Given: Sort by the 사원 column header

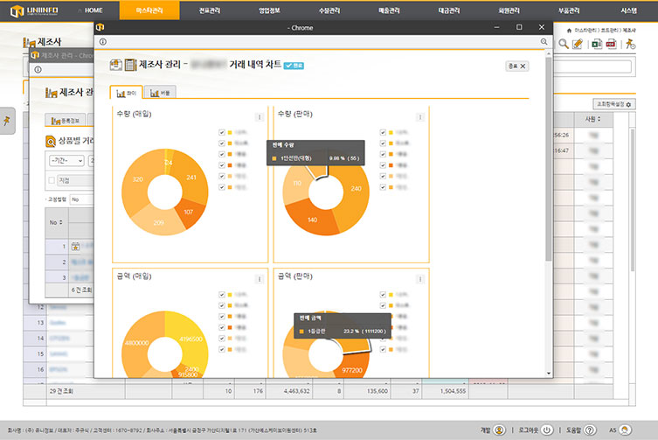Looking at the screenshot, I should click(592, 119).
